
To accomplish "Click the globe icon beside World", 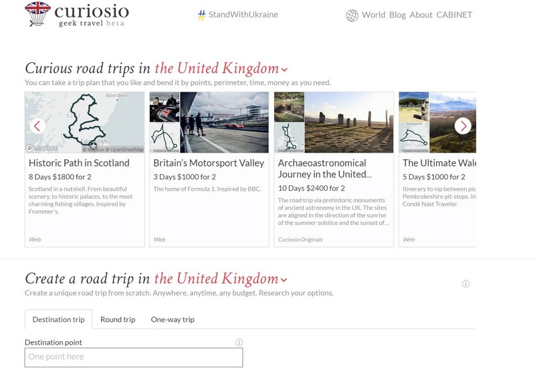I will tap(352, 15).
